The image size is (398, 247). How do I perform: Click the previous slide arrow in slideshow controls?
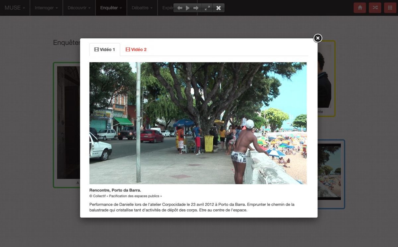coord(179,8)
